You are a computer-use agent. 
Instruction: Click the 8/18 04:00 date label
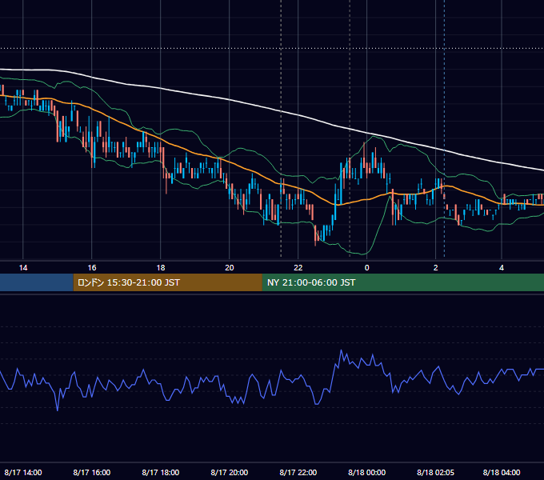point(502,472)
